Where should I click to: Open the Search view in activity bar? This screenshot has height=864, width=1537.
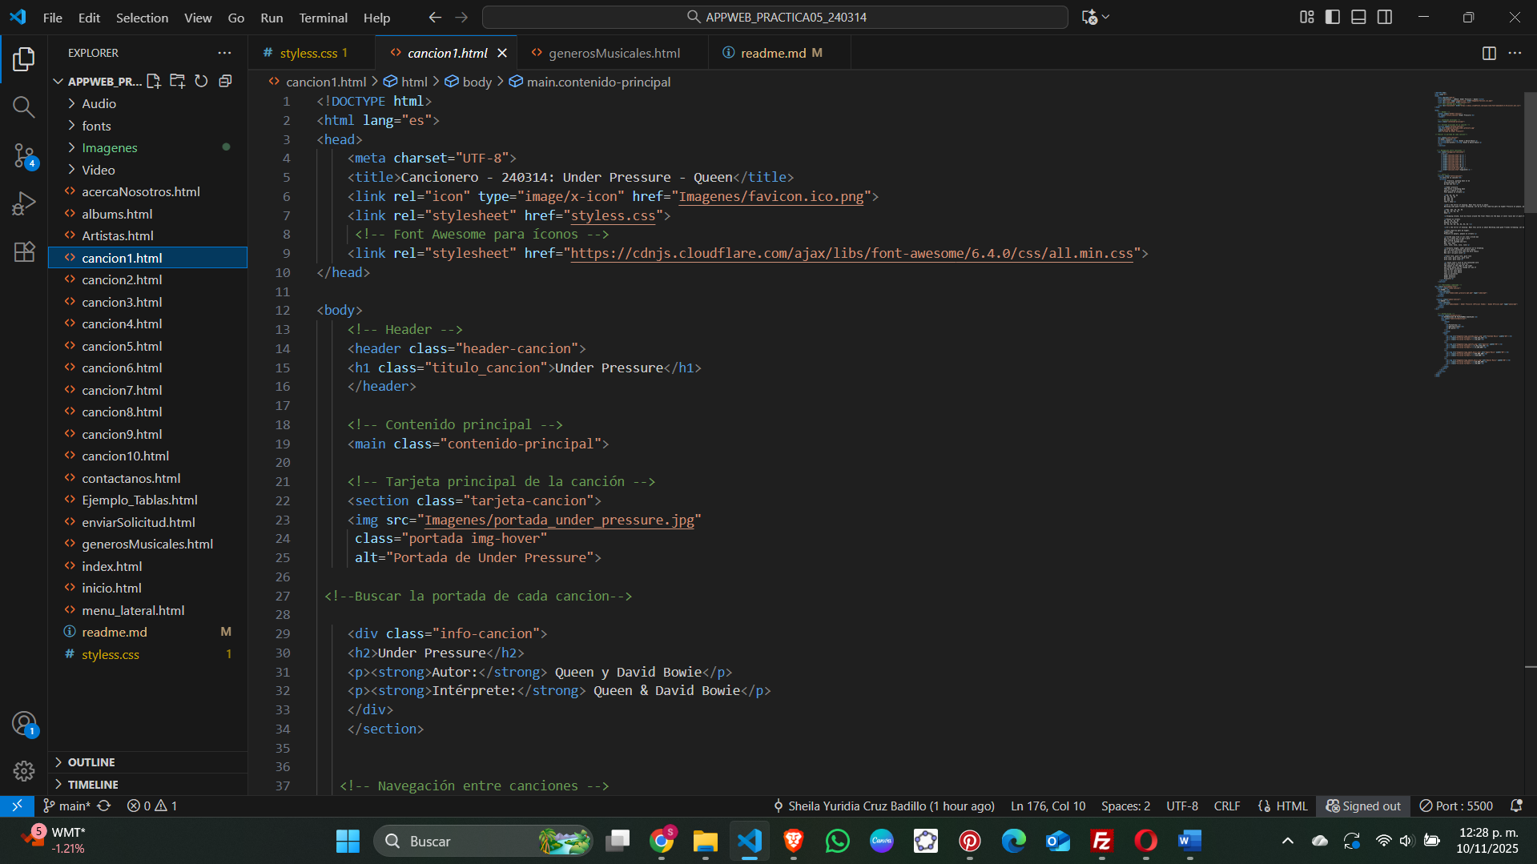24,106
